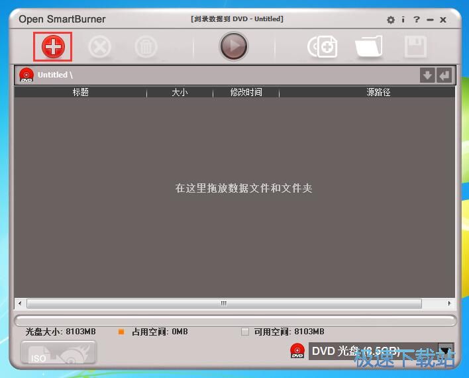
Task: Click the gray 可用空间 legend swatch
Action: pos(244,332)
